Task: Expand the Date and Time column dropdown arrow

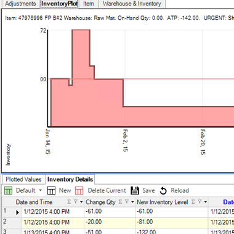Action: pyautogui.click(x=81, y=202)
